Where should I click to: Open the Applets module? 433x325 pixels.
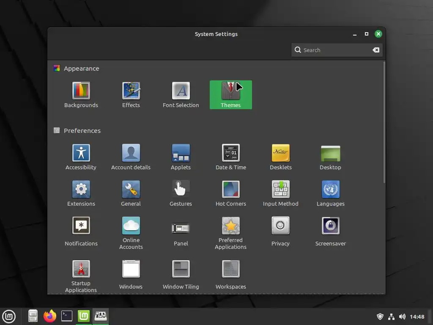(181, 157)
